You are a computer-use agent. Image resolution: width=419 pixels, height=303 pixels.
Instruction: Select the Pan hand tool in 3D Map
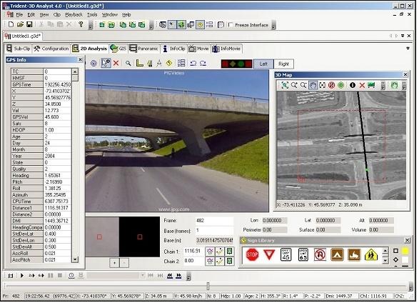[x=313, y=85]
